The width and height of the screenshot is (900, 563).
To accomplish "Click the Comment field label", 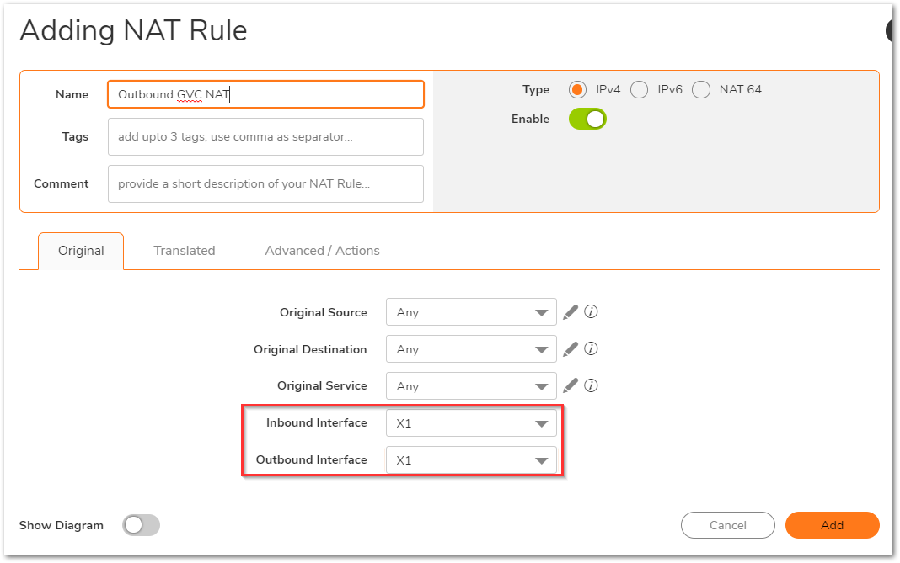I will point(62,183).
